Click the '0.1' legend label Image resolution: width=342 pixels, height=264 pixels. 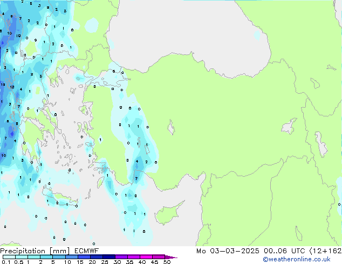point(6,262)
